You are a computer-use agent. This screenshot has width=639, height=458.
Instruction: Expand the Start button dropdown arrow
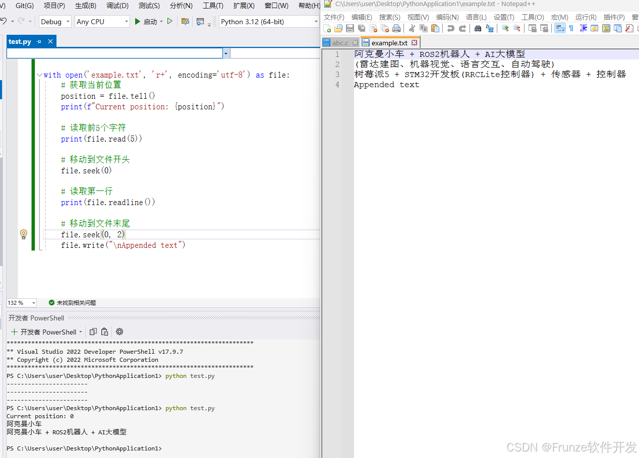click(161, 22)
